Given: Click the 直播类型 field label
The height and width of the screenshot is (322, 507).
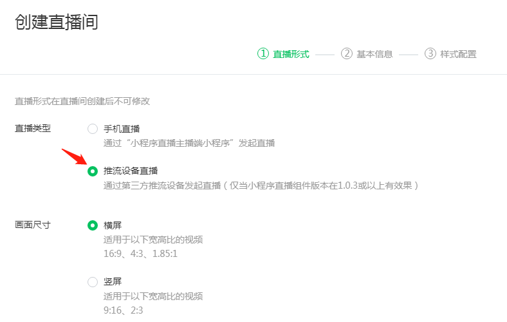Looking at the screenshot, I should tap(33, 128).
